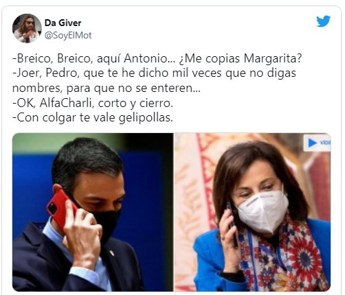Image resolution: width=345 pixels, height=295 pixels.
Task: Open Da Giver's profile avatar
Action: [27, 28]
